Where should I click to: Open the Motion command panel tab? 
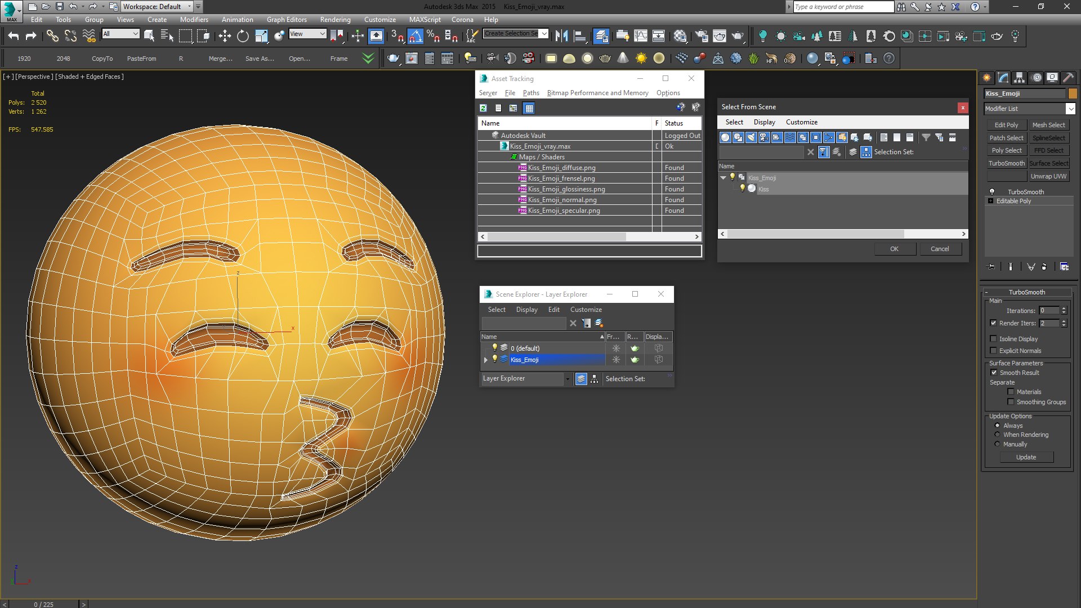(1037, 78)
